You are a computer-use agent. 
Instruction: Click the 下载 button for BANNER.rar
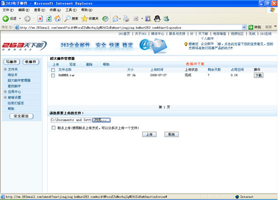coord(258,75)
